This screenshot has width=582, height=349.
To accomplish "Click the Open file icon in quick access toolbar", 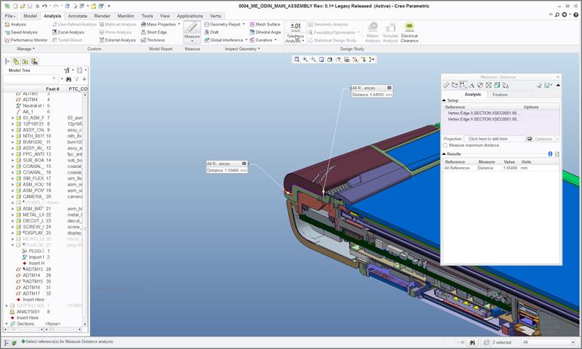I will point(23,6).
